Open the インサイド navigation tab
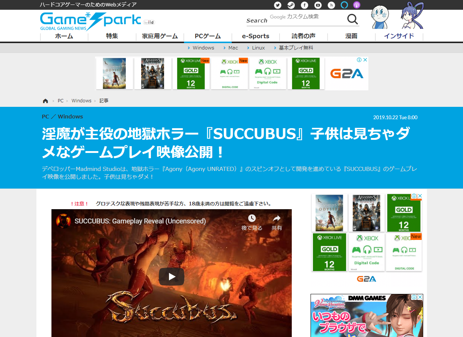 [x=399, y=36]
